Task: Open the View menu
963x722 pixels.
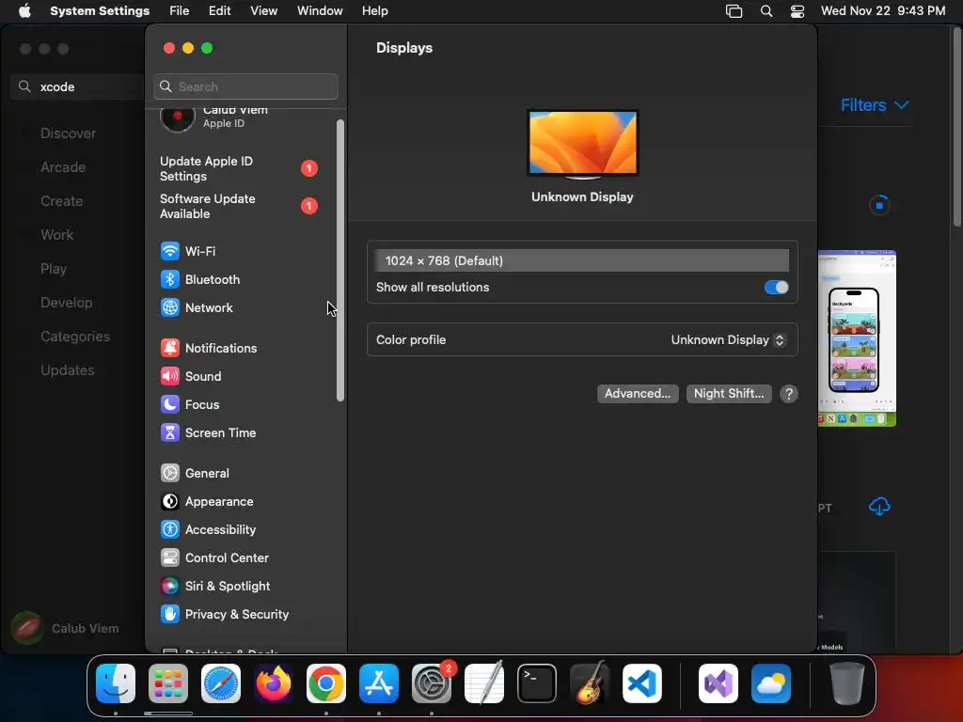Action: [x=264, y=11]
